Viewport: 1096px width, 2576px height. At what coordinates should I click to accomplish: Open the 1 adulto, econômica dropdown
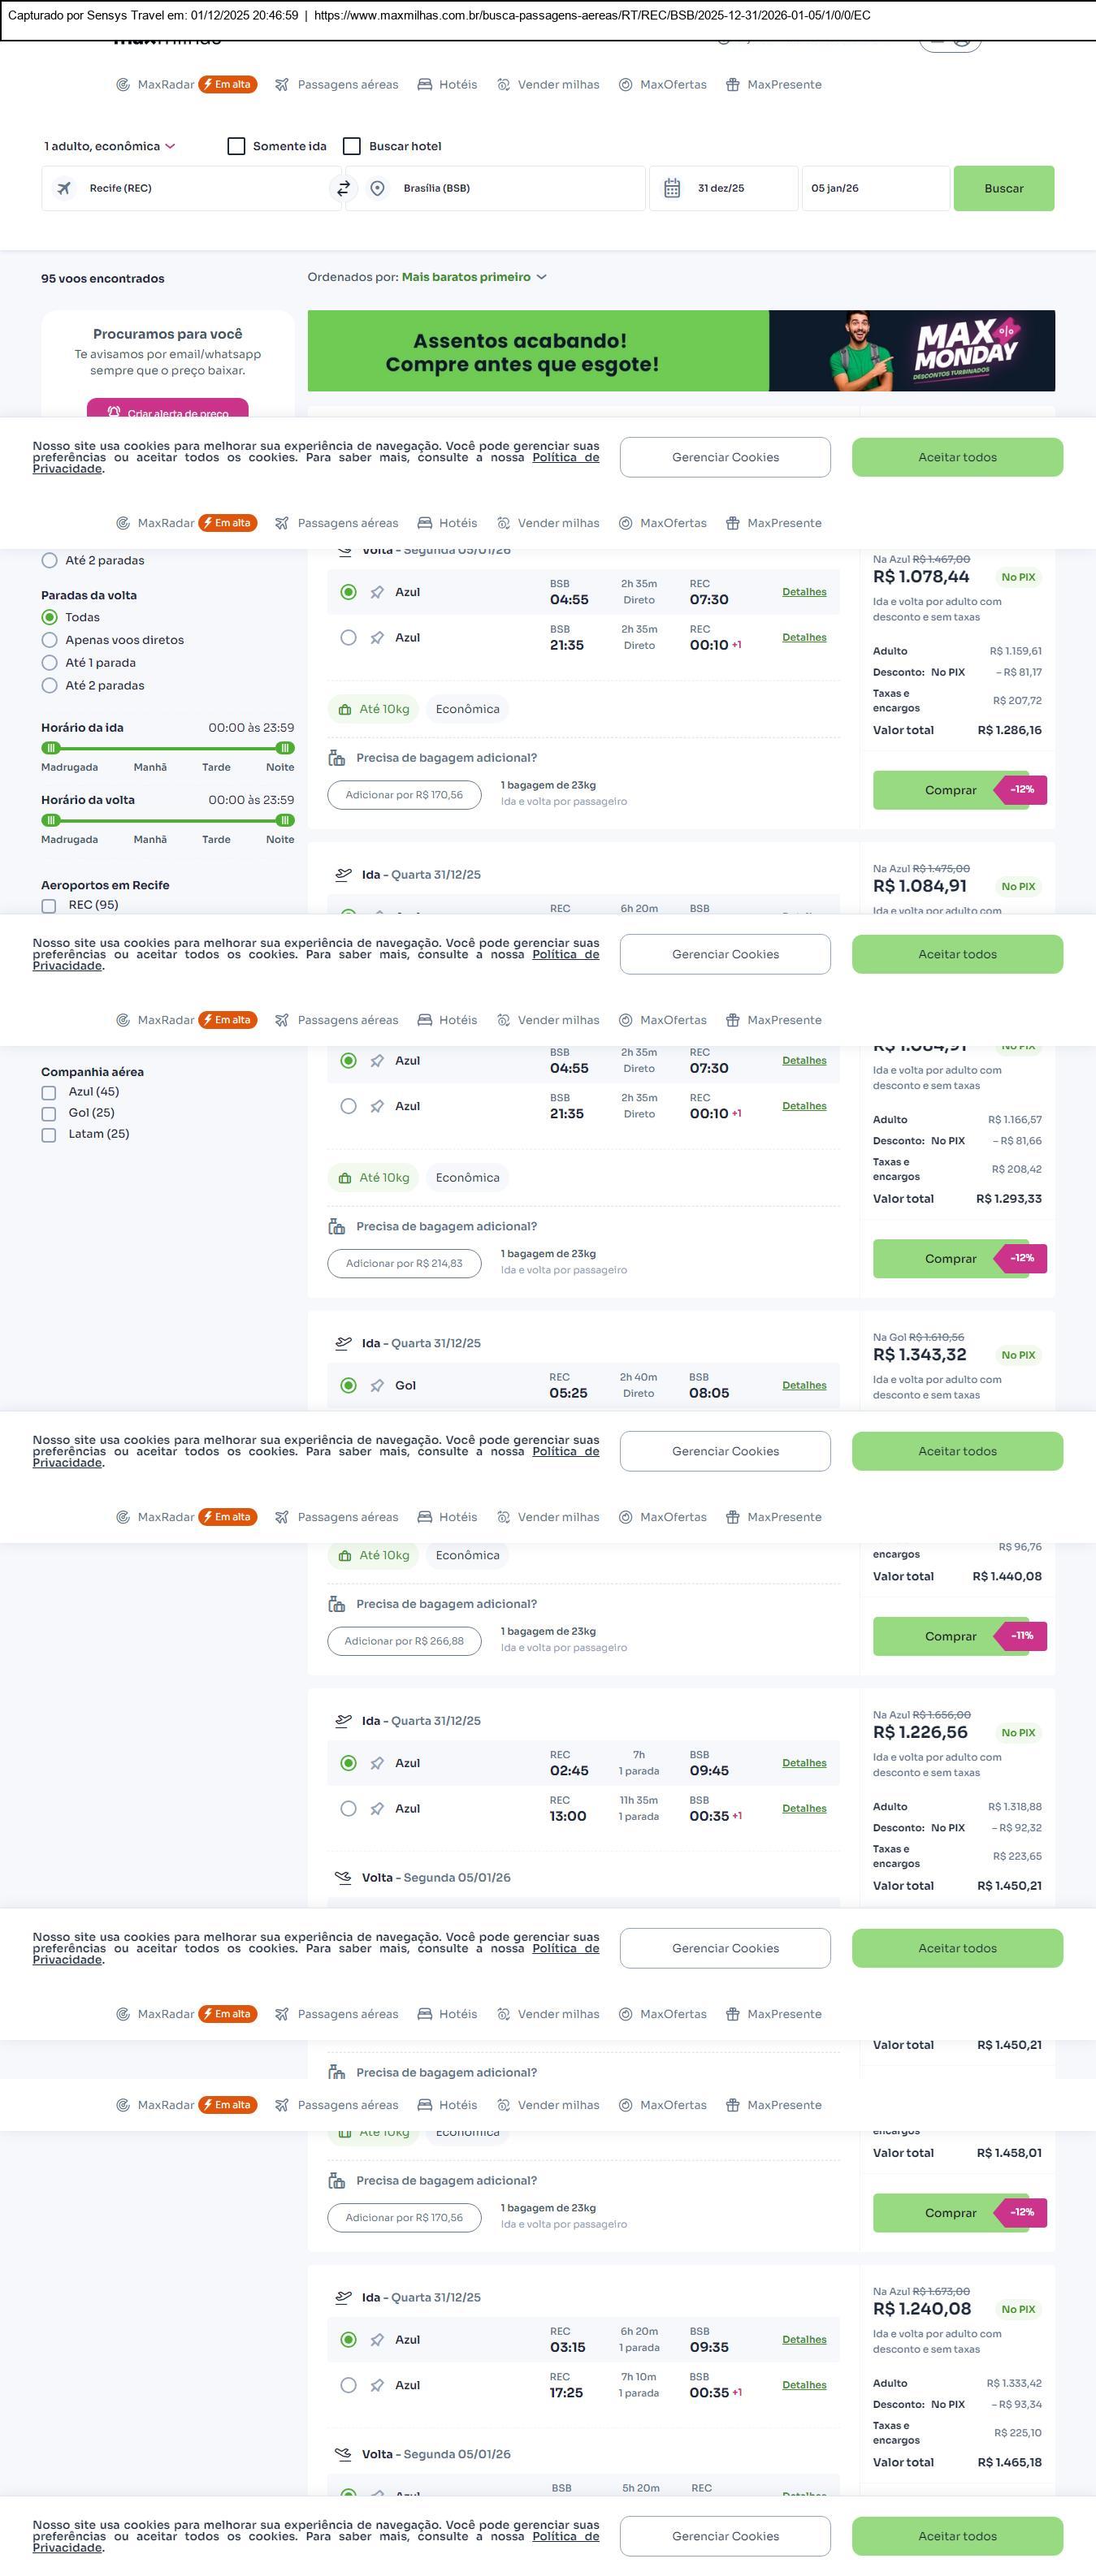(x=109, y=146)
